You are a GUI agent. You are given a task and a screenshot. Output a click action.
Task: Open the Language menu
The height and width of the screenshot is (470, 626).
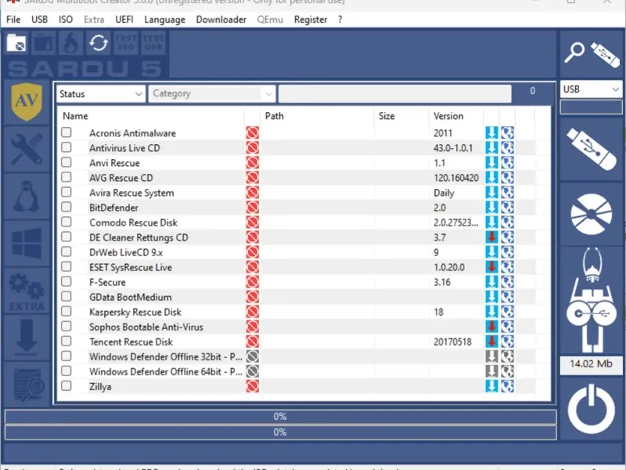164,20
